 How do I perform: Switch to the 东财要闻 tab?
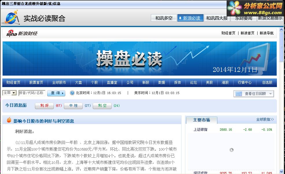click(x=243, y=18)
